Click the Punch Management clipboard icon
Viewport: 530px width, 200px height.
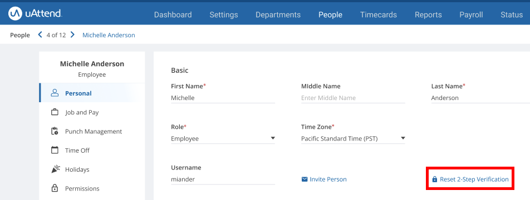(55, 131)
